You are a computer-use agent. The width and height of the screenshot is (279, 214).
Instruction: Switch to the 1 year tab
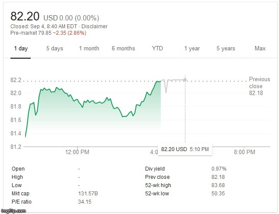tap(192, 49)
